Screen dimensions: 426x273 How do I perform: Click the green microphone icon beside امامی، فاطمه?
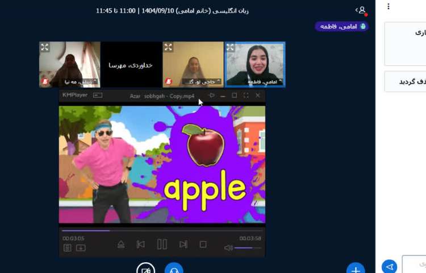point(363,26)
